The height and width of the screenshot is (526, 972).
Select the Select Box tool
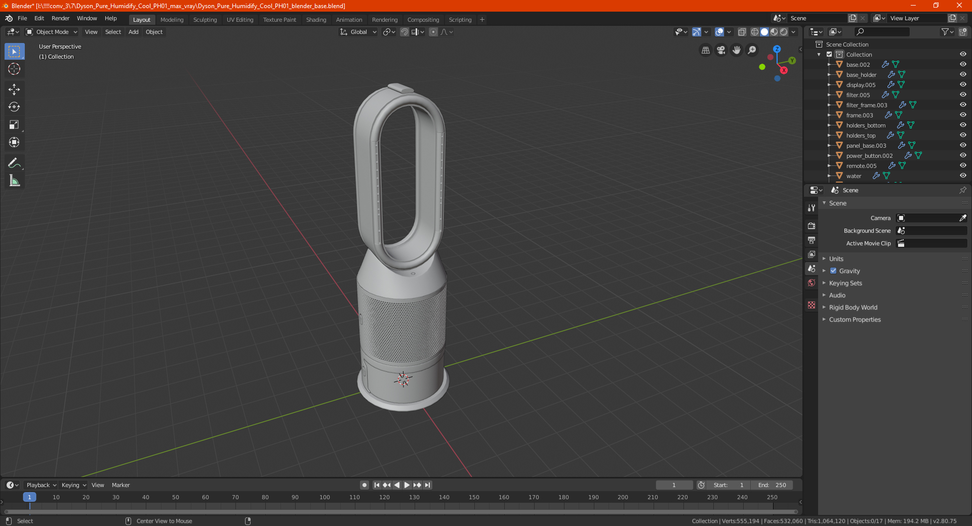click(14, 52)
